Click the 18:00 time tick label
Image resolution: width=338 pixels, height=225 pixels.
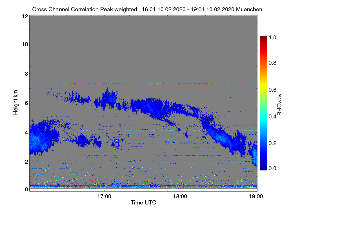coord(180,196)
